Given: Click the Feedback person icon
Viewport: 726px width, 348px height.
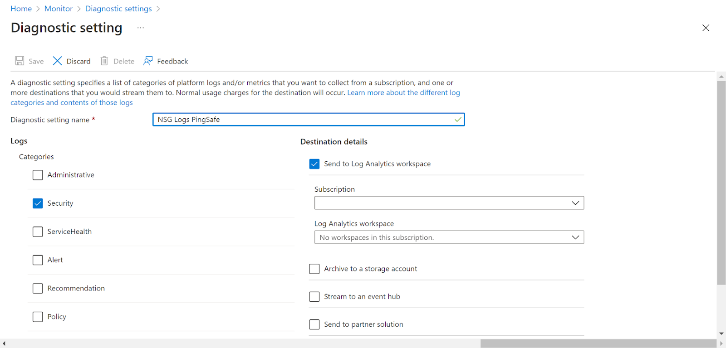Looking at the screenshot, I should point(148,61).
